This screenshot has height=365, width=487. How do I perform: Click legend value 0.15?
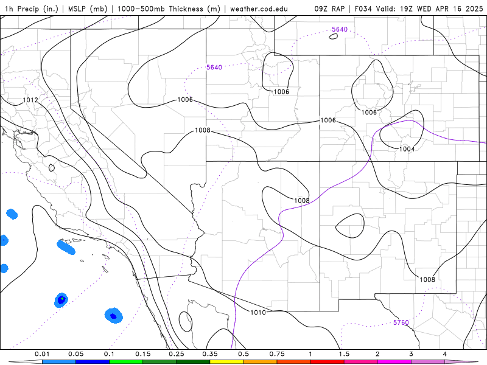coord(143,354)
